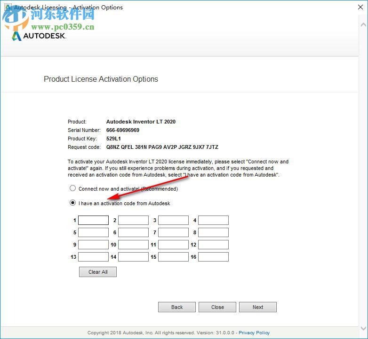Viewport: 368px width, 339px height.
Task: Click activation code field 11
Action: [174, 245]
